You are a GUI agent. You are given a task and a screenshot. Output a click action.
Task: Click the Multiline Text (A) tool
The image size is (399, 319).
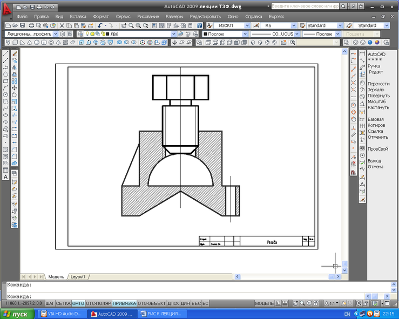point(5,177)
